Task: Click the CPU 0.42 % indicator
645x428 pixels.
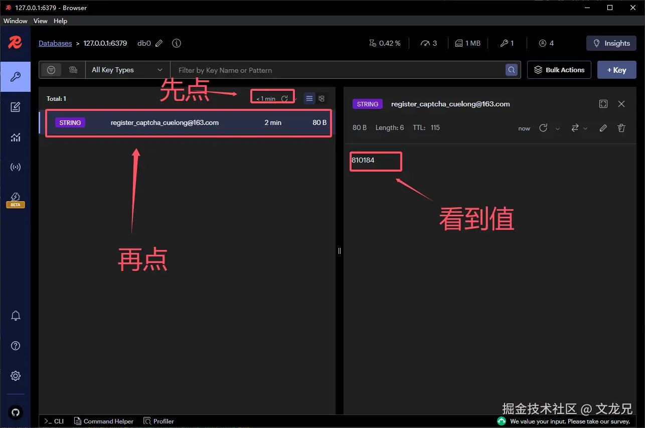Action: [x=385, y=43]
